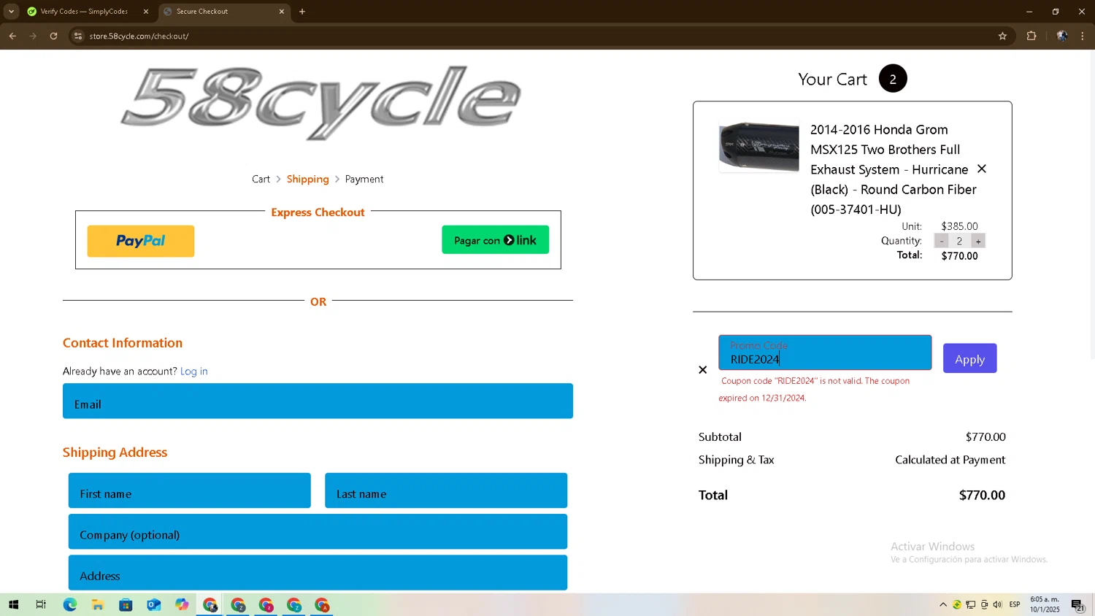Open Copilot from taskbar
Image resolution: width=1095 pixels, height=616 pixels.
pyautogui.click(x=182, y=604)
